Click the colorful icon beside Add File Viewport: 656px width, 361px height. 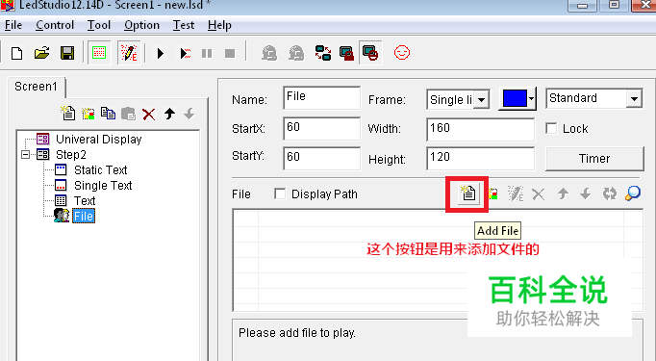tap(493, 193)
